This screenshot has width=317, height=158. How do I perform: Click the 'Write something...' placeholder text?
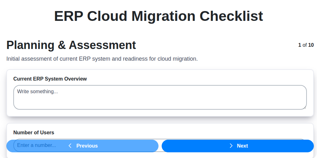(37, 91)
